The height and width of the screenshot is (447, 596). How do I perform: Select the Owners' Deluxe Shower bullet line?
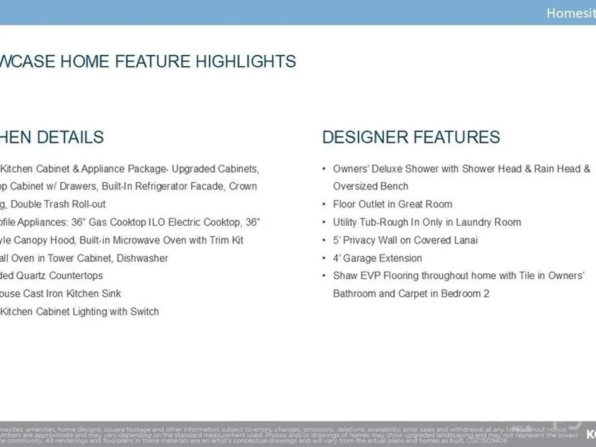coord(461,169)
